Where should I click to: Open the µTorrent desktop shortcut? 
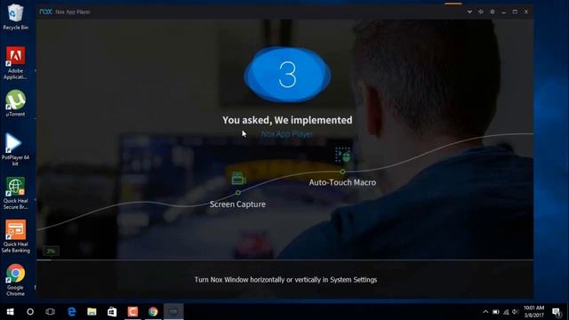click(15, 103)
